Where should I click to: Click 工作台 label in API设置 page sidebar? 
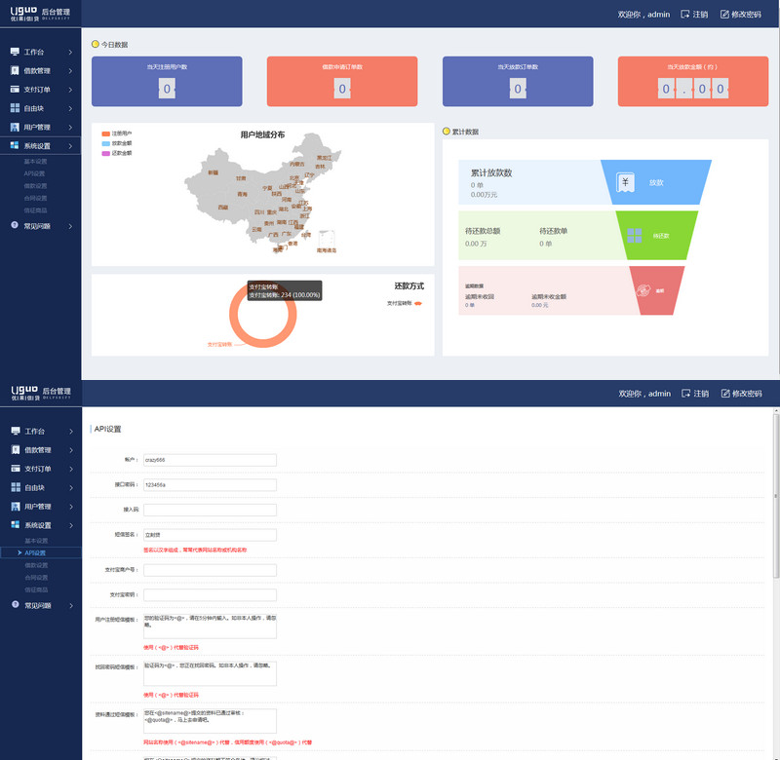pos(34,432)
